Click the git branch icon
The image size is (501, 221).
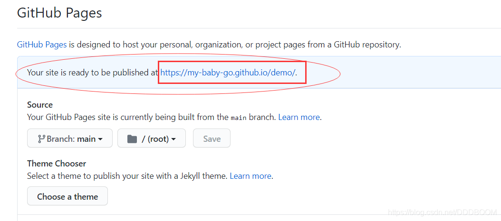pyautogui.click(x=41, y=139)
